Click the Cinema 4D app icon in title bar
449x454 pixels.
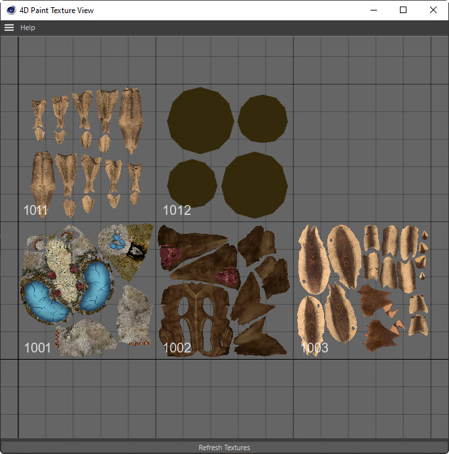point(11,10)
